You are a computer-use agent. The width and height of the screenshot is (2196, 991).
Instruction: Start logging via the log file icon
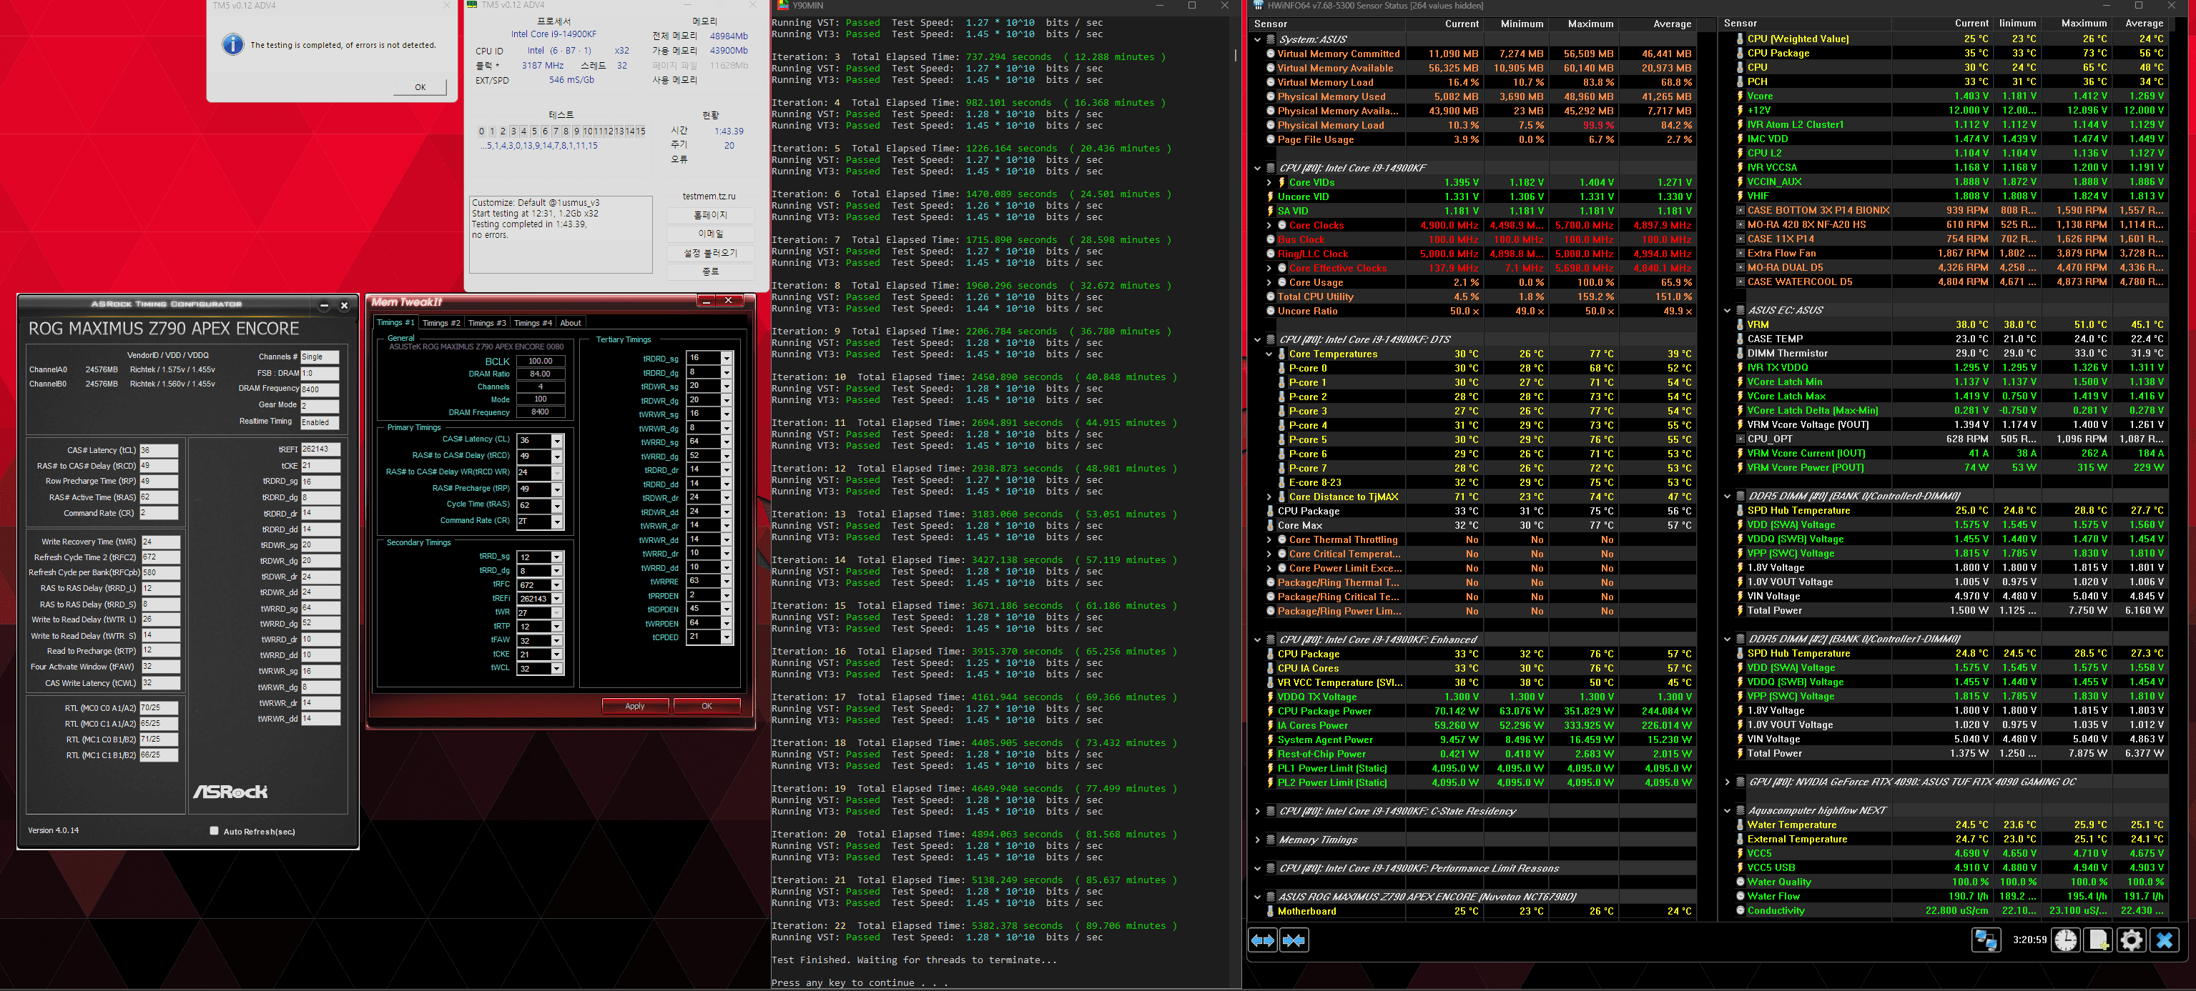pyautogui.click(x=2098, y=940)
